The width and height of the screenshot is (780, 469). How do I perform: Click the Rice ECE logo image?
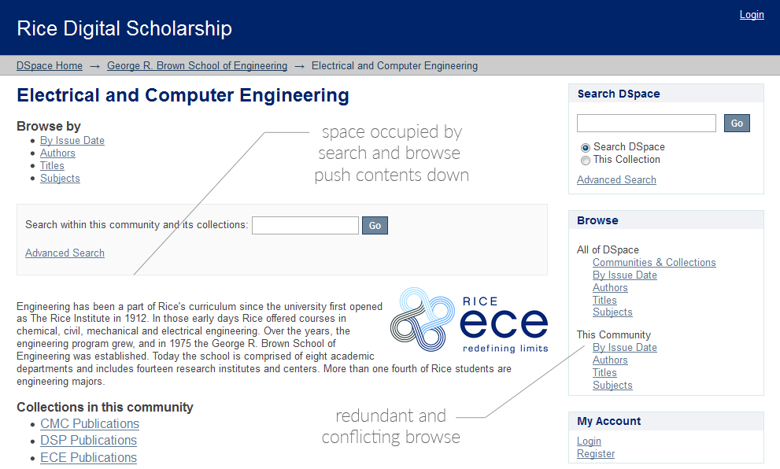469,319
